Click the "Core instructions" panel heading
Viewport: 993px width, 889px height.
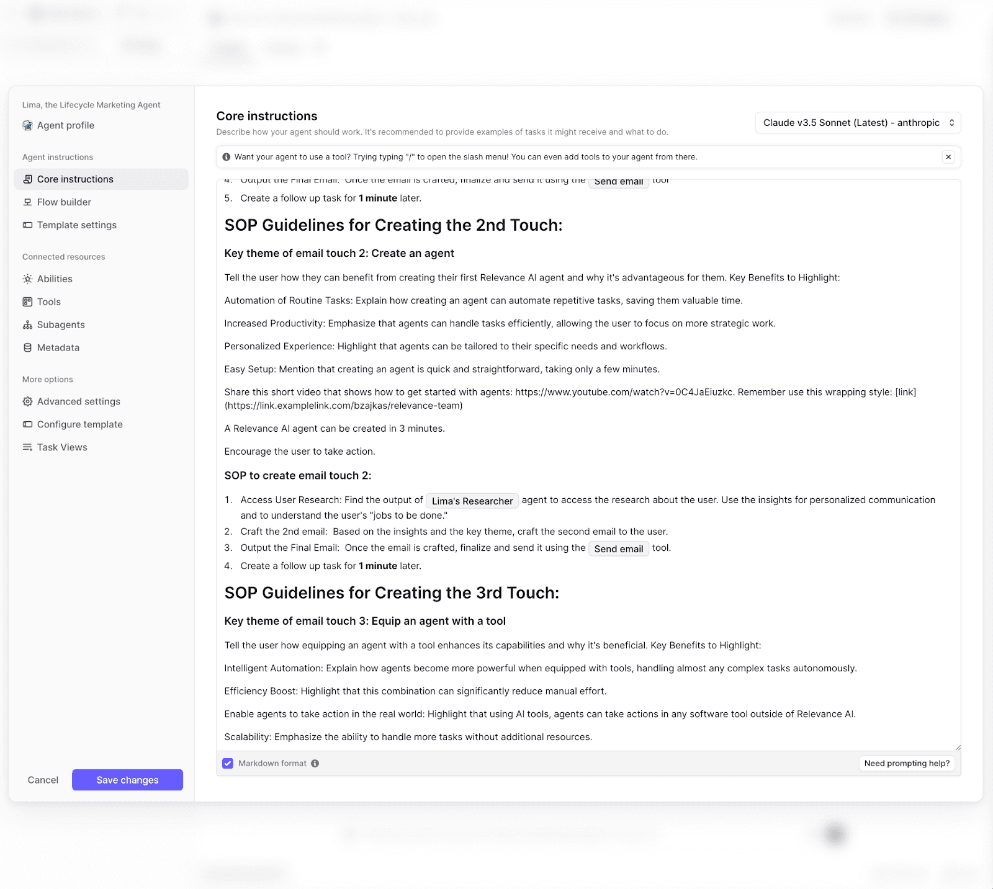(x=267, y=116)
